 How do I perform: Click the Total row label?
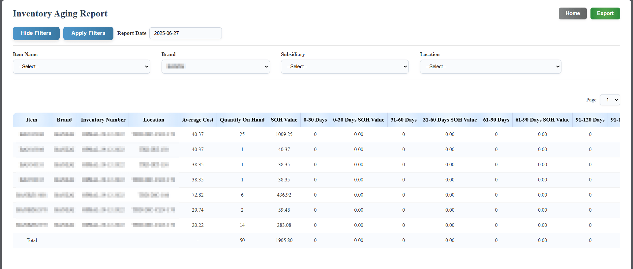click(x=32, y=240)
